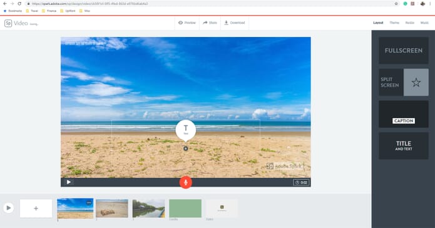Switch to the Layout tab
Image resolution: width=435 pixels, height=228 pixels.
(x=378, y=23)
